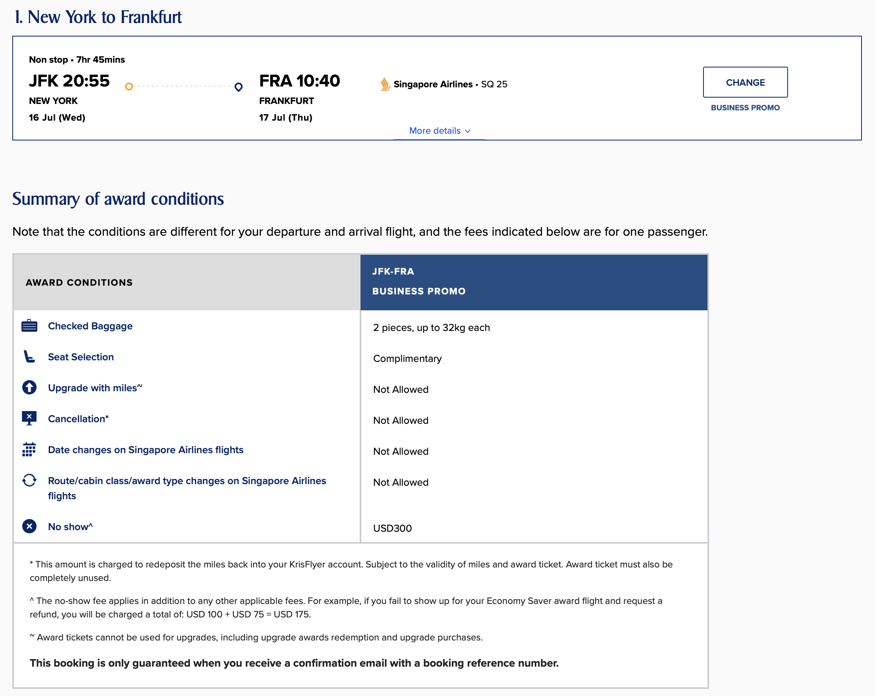Click the Complimentary seat selection value

(x=407, y=359)
